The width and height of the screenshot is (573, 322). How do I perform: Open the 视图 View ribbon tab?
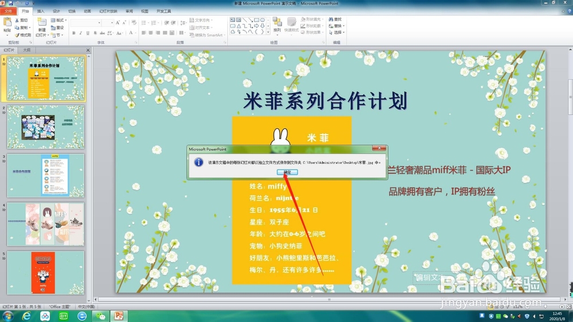pyautogui.click(x=145, y=11)
